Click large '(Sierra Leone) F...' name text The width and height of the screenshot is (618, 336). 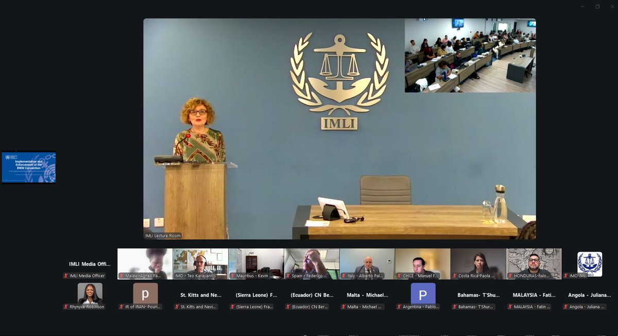(x=256, y=295)
